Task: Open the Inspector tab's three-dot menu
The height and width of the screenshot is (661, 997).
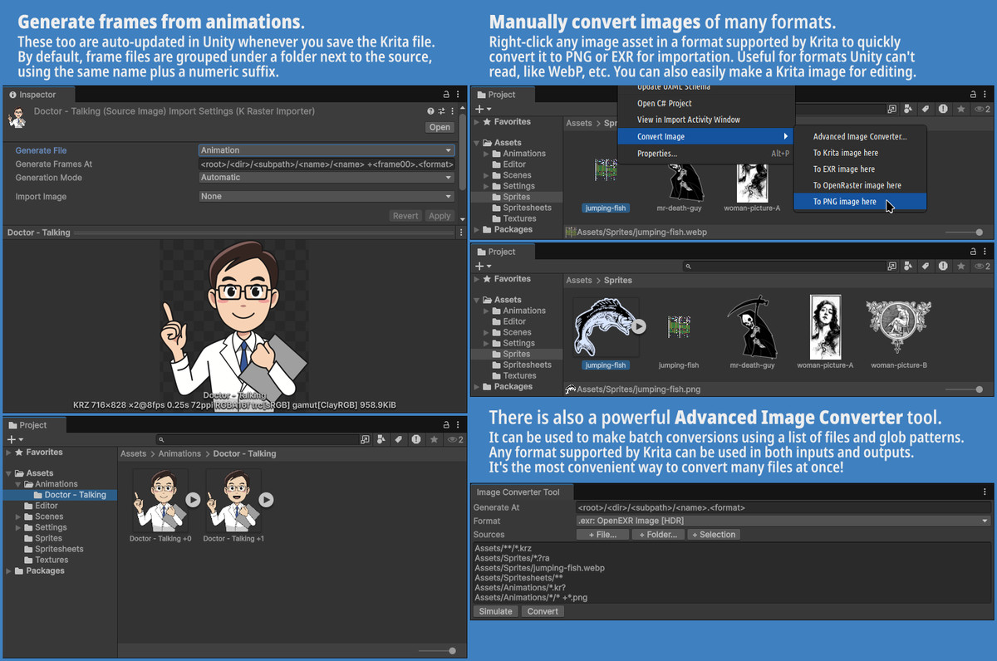Action: coord(458,95)
